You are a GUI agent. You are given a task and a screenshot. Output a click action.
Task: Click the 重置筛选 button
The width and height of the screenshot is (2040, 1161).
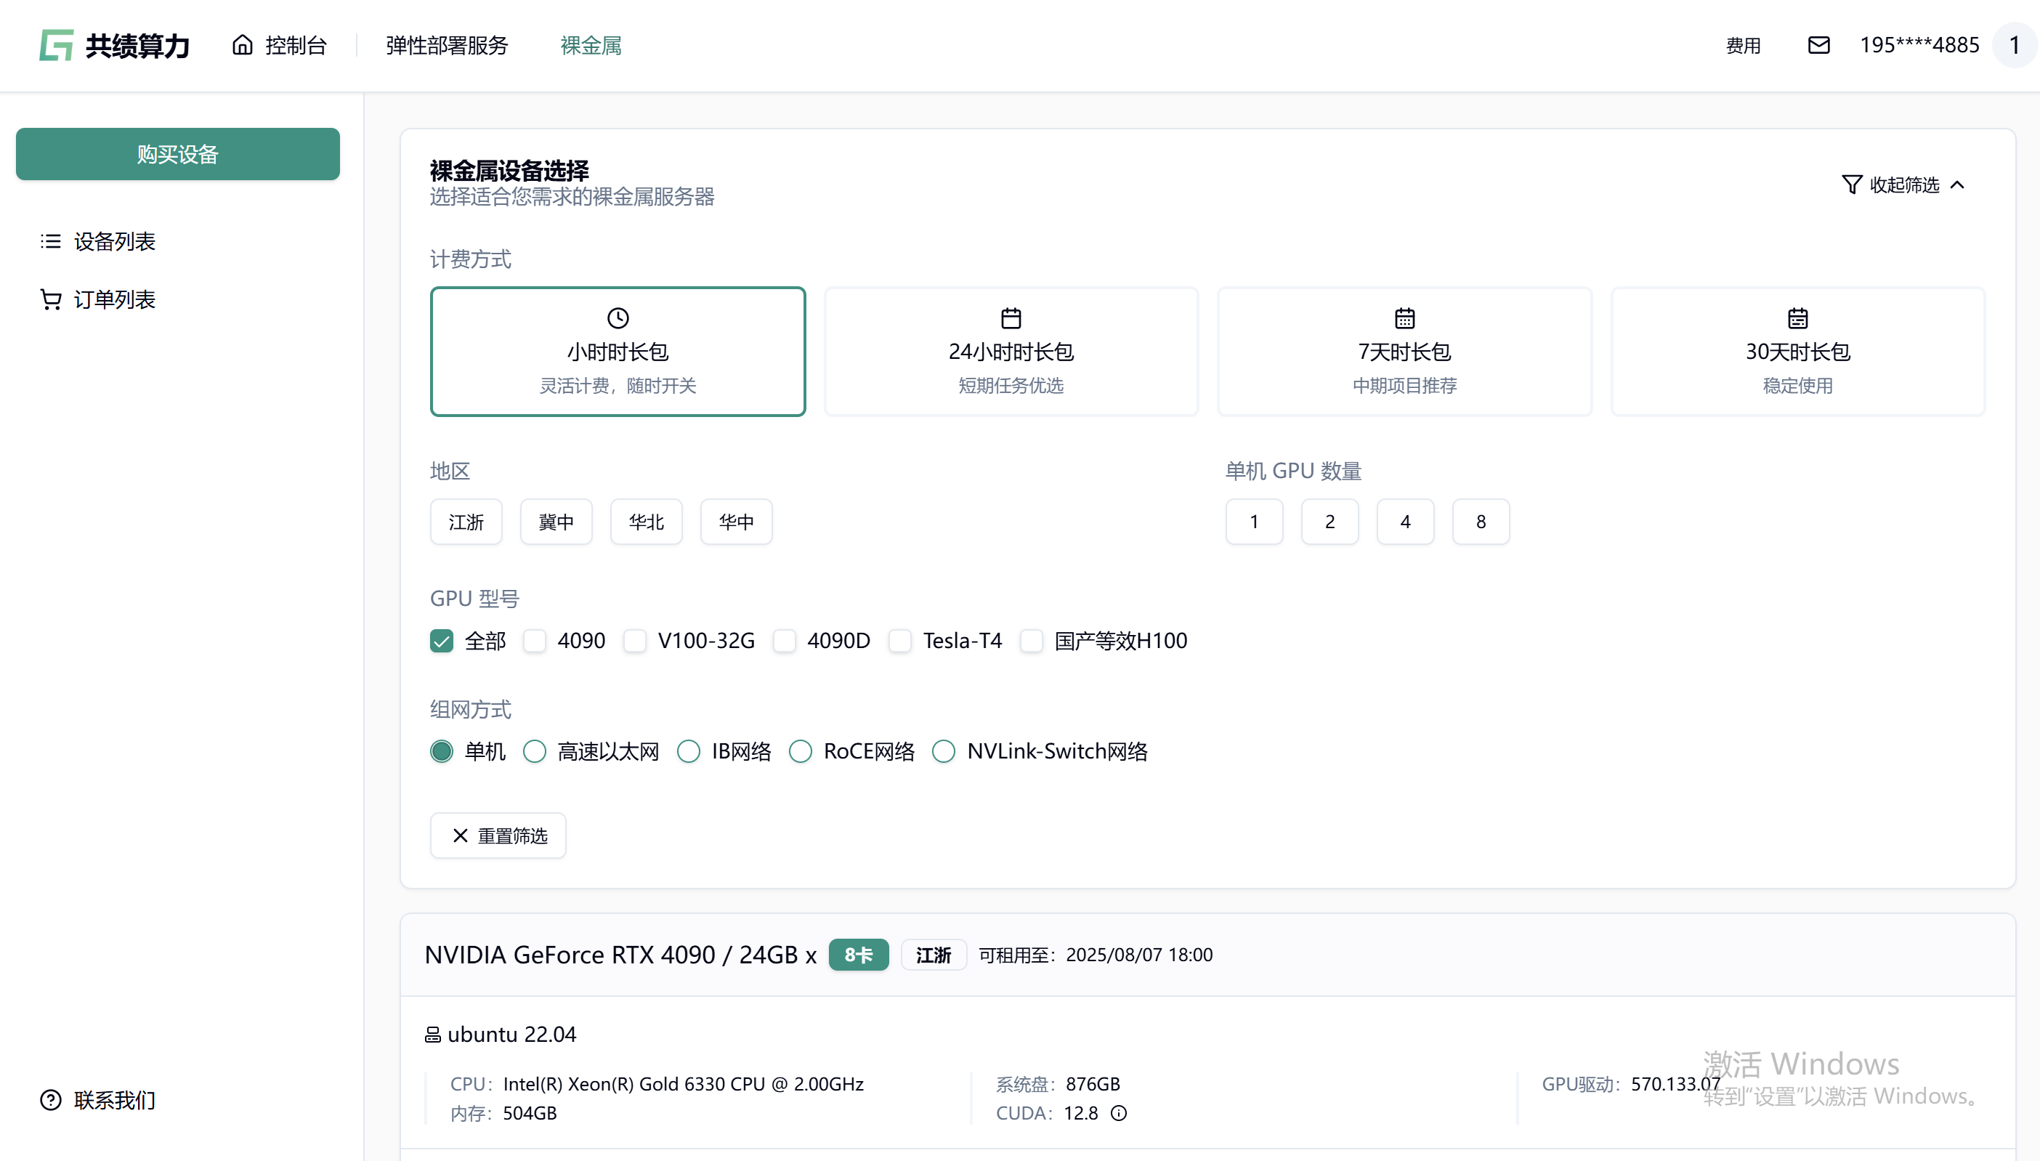click(498, 835)
